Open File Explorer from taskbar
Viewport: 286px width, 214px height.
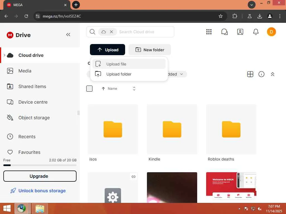(40, 208)
